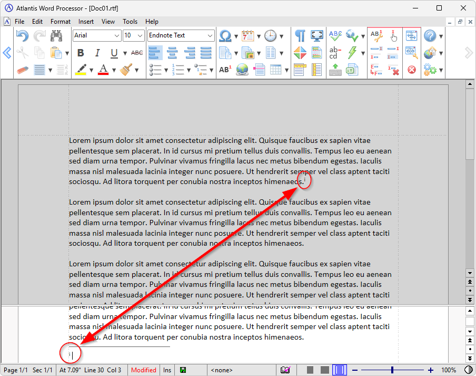The image size is (476, 376).
Task: Toggle show paragraph marks pilcrow
Action: click(300, 36)
